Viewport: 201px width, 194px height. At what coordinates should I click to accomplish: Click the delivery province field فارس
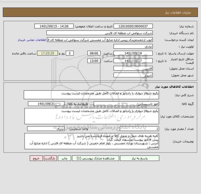click(x=133, y=68)
